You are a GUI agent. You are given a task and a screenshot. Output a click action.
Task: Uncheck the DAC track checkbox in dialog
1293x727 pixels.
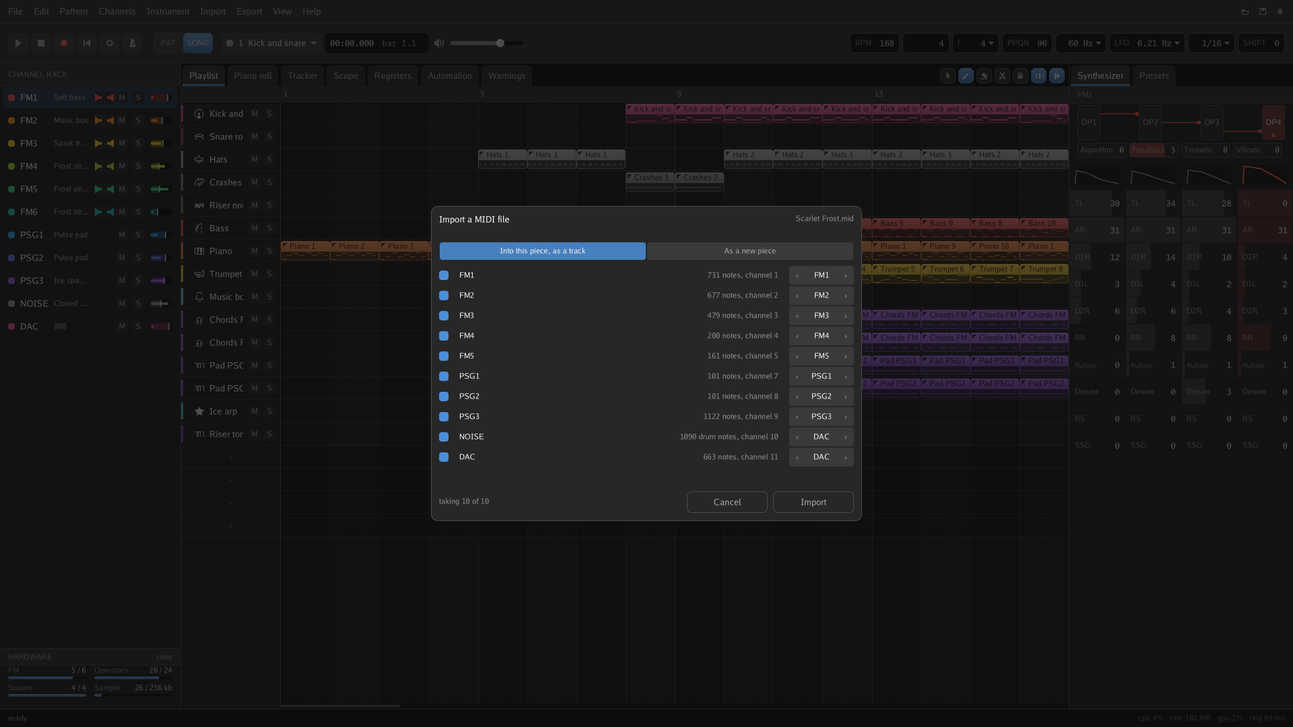444,457
